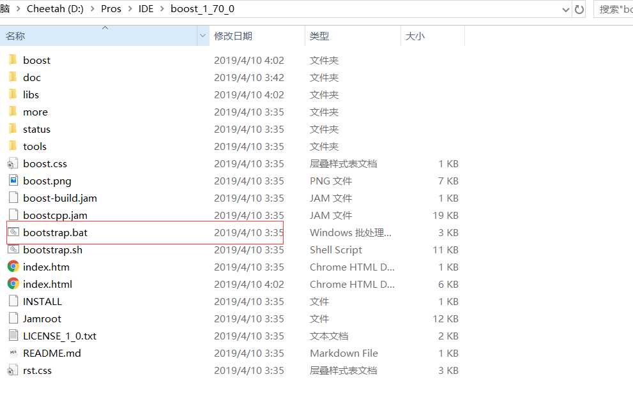Select the boostcpp.jam file name
Image resolution: width=633 pixels, height=395 pixels.
coord(55,216)
